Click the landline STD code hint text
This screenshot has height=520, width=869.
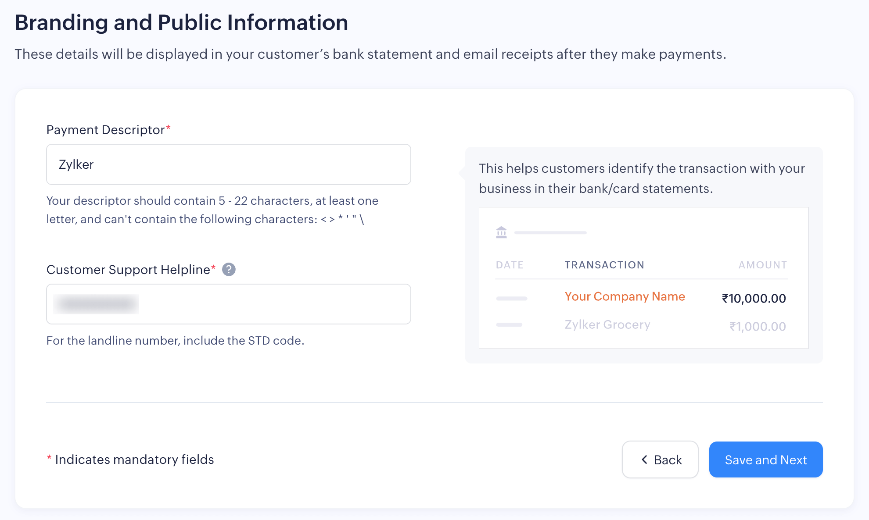click(175, 341)
